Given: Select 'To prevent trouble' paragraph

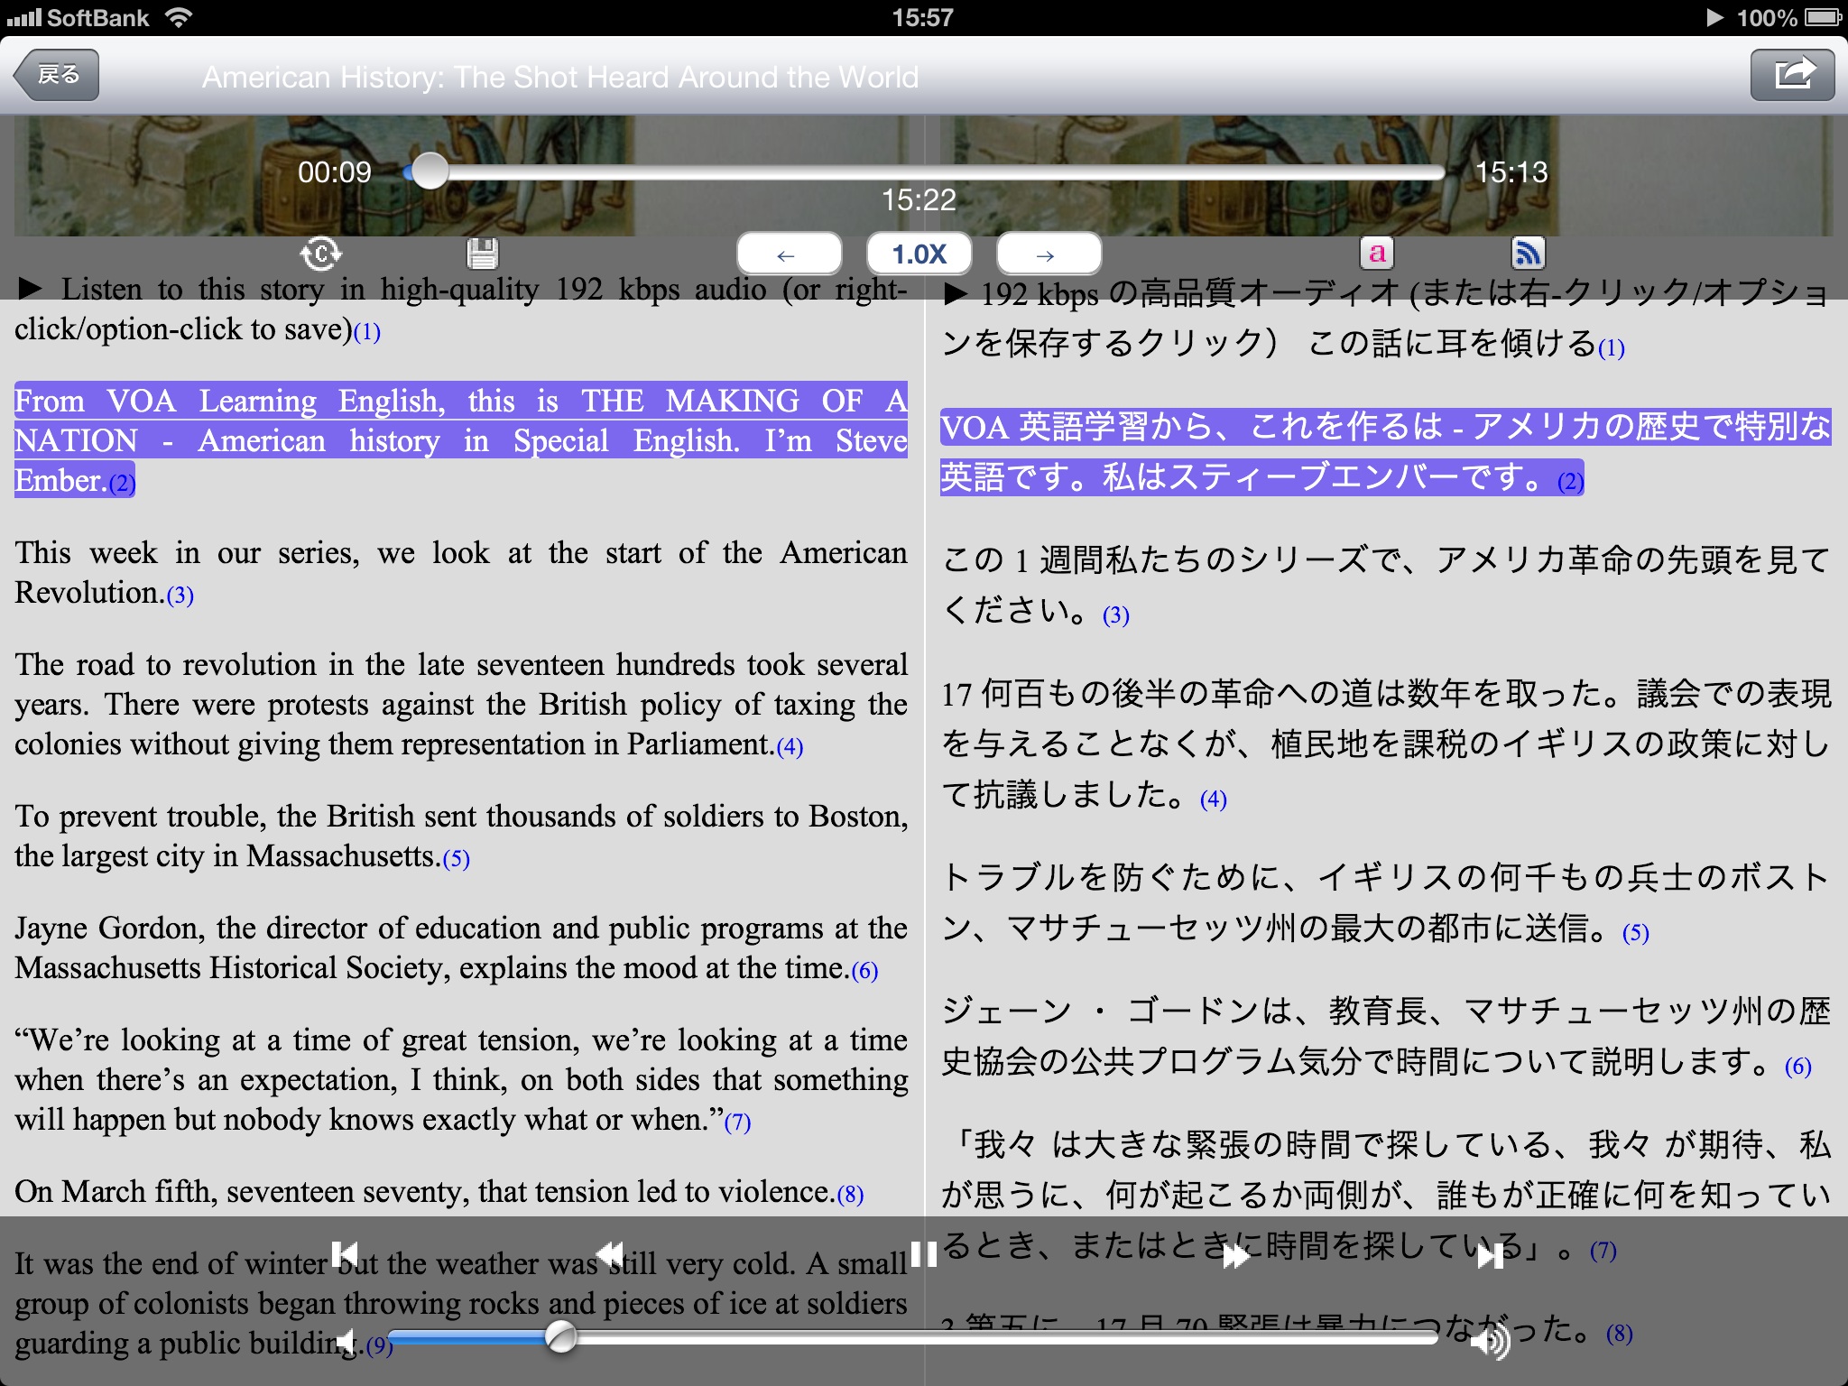Looking at the screenshot, I should pos(461,836).
